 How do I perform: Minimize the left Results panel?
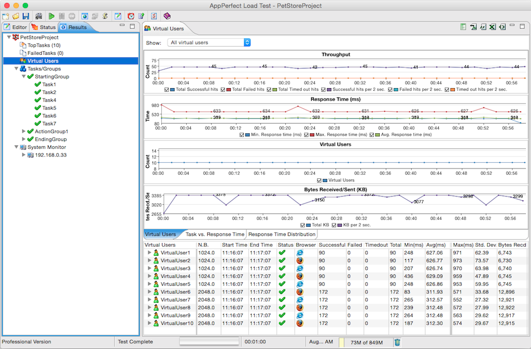tap(122, 25)
